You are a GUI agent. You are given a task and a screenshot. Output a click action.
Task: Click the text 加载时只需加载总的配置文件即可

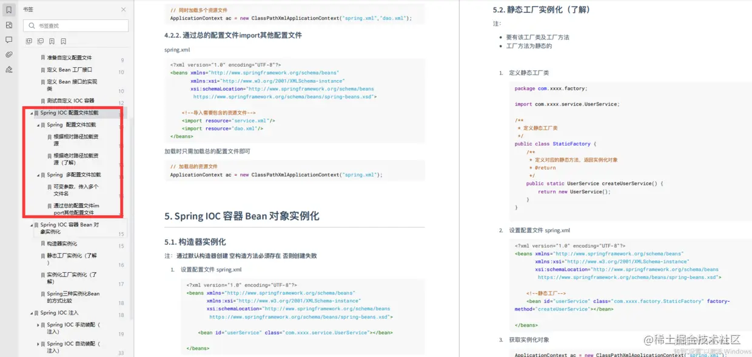click(x=207, y=152)
